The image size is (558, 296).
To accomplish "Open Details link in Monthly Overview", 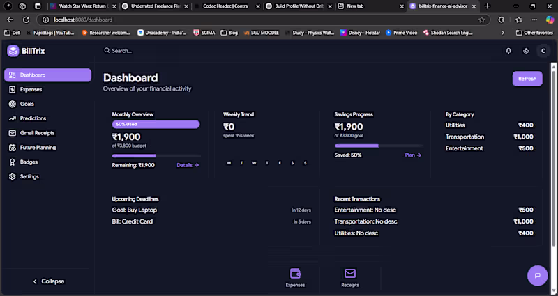I will 188,165.
